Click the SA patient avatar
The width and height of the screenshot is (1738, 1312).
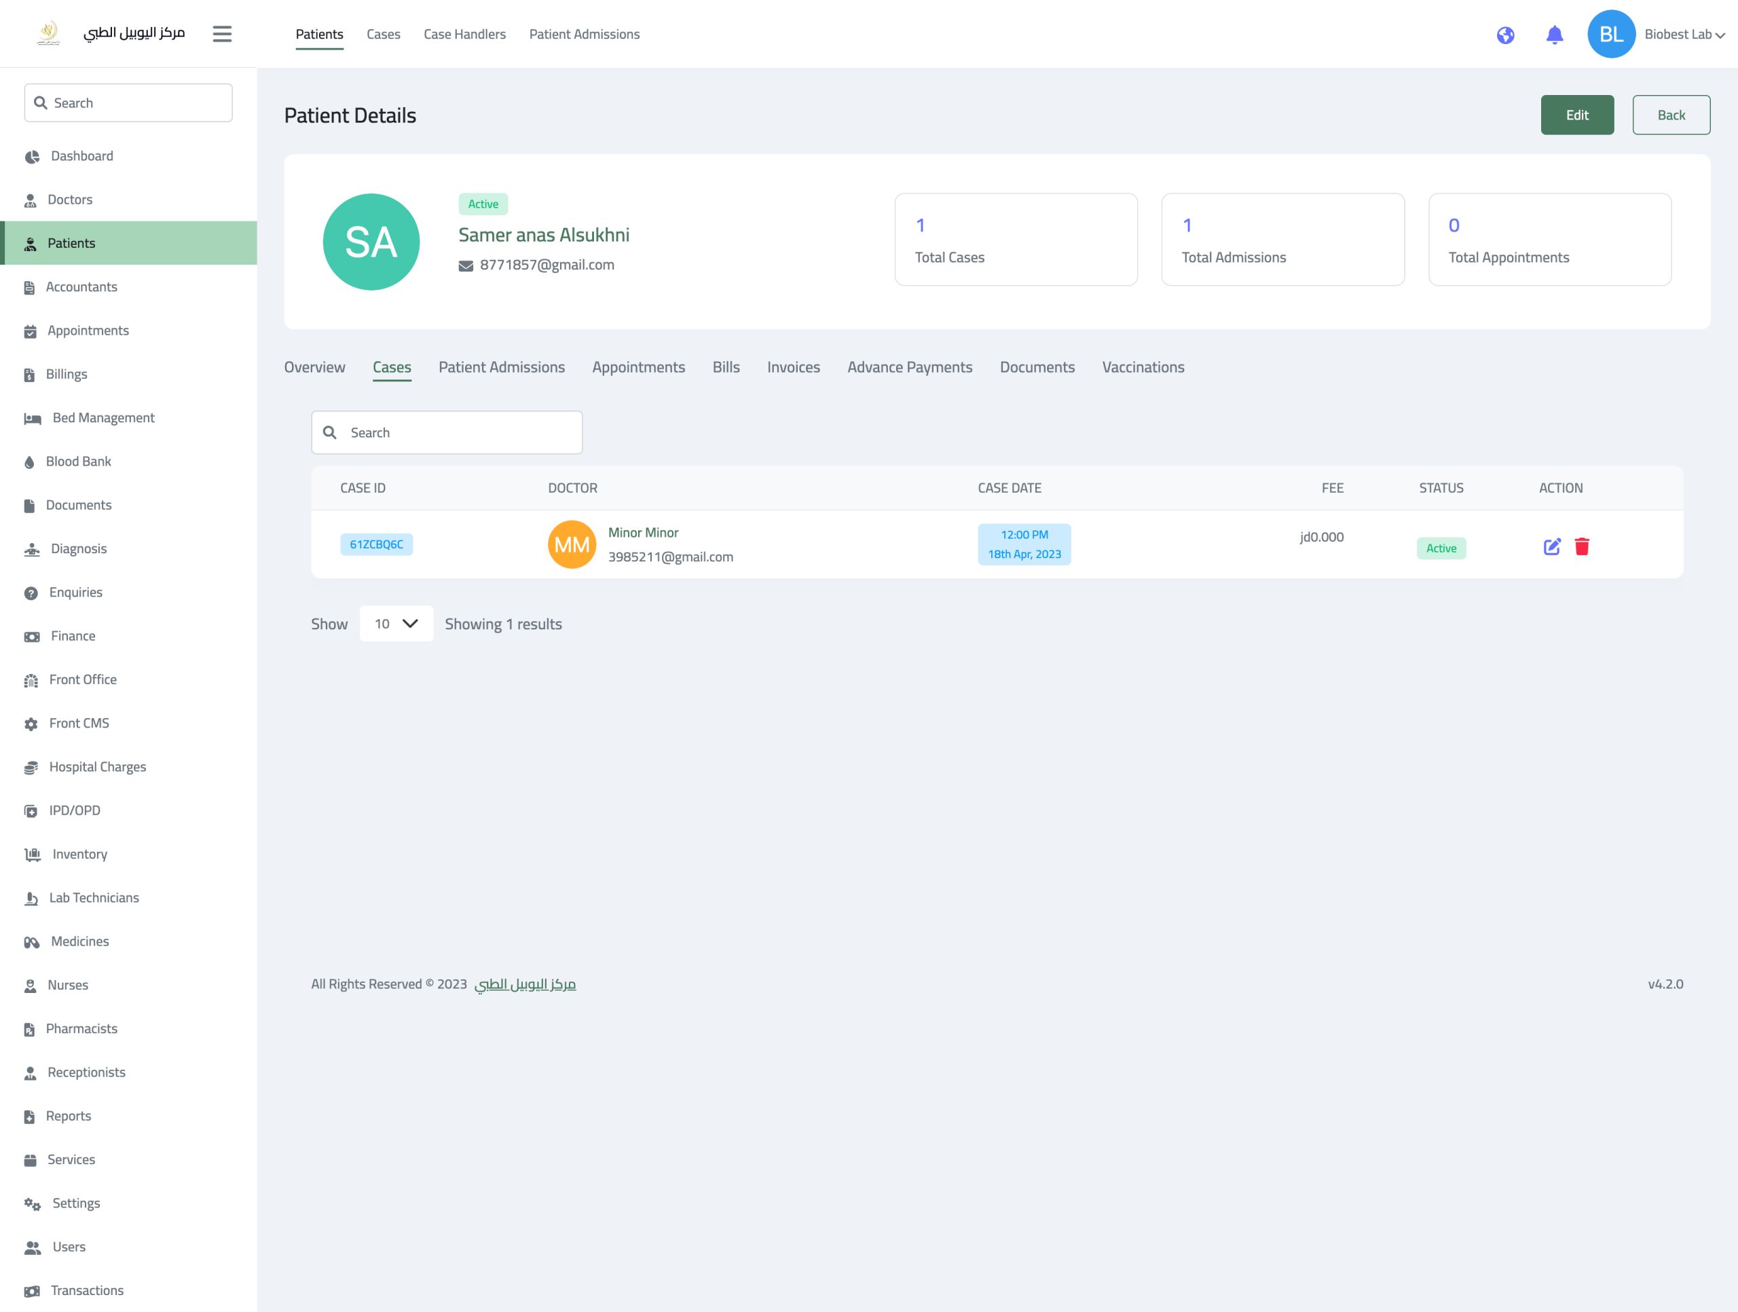click(x=371, y=241)
